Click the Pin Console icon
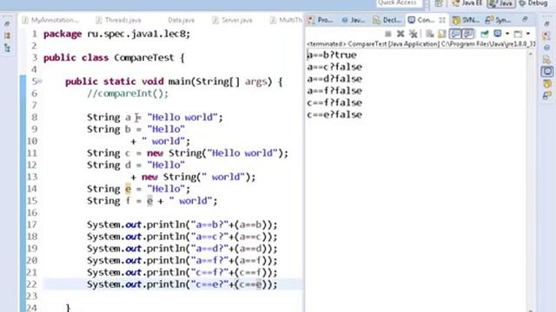Image resolution: width=556 pixels, height=312 pixels. tap(485, 34)
